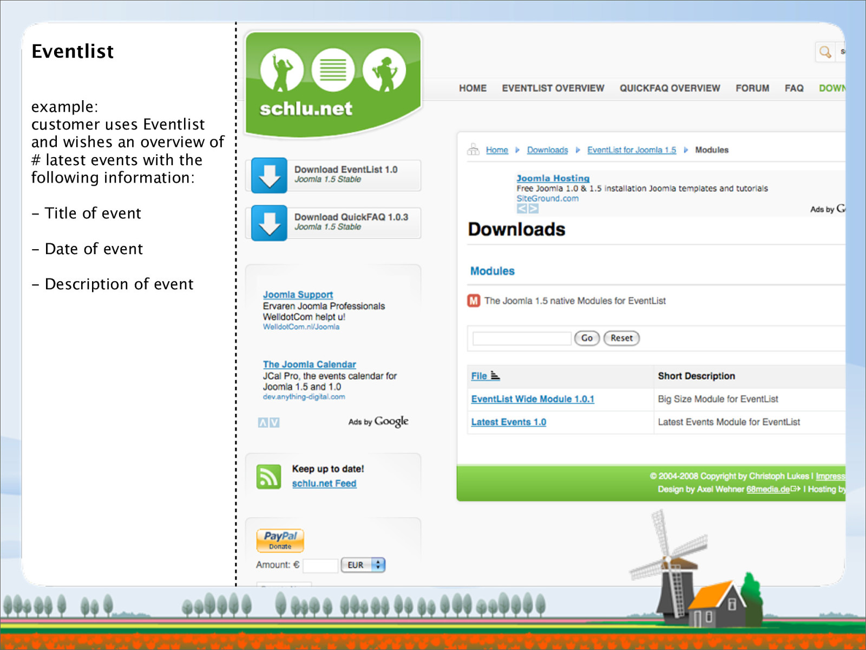Click 'Latest Events Module for EventList' description
The image size is (866, 650).
click(x=729, y=422)
